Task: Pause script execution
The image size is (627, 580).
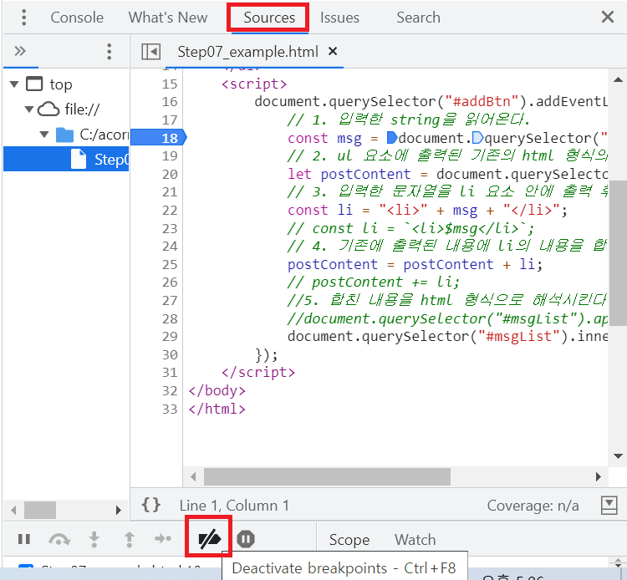Action: coord(24,539)
